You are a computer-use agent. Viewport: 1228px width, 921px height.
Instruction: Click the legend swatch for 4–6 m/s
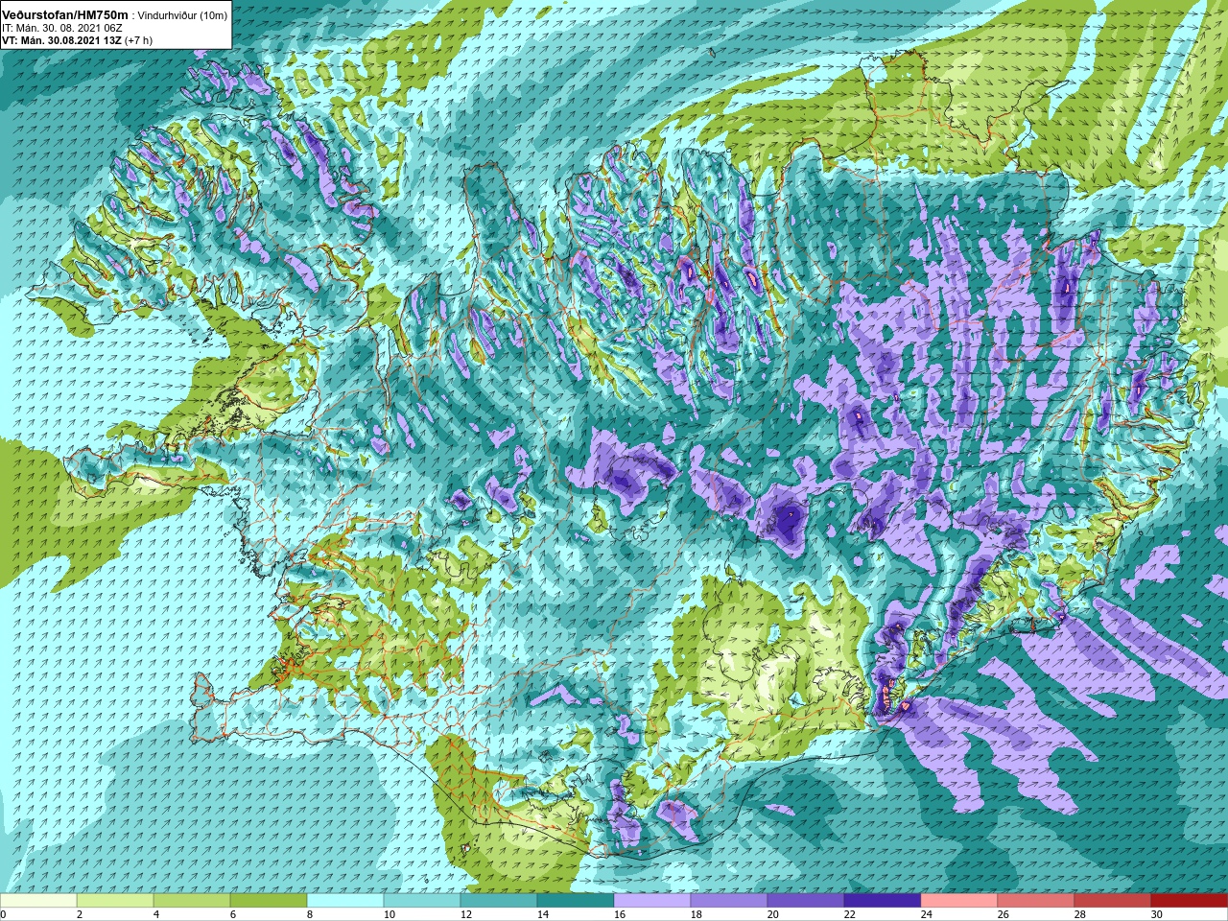(192, 901)
